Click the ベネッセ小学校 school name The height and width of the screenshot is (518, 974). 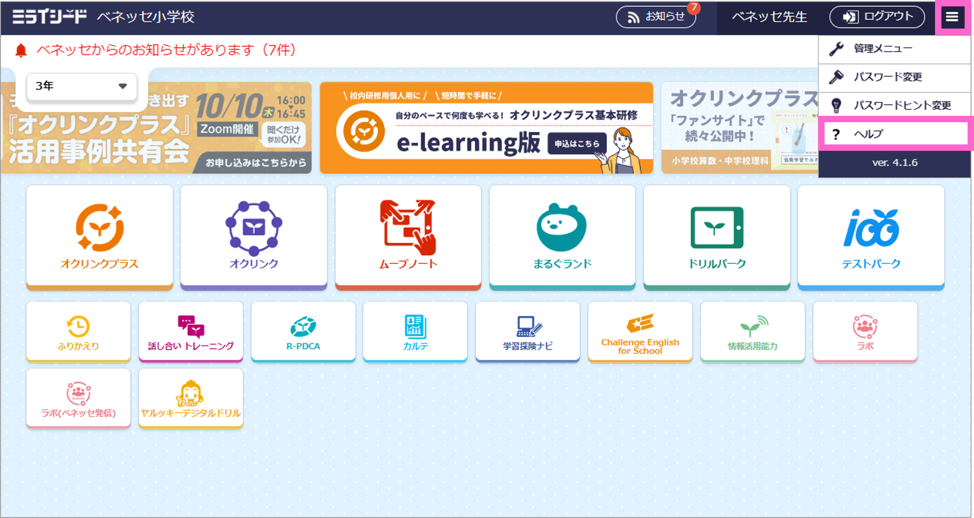[146, 17]
